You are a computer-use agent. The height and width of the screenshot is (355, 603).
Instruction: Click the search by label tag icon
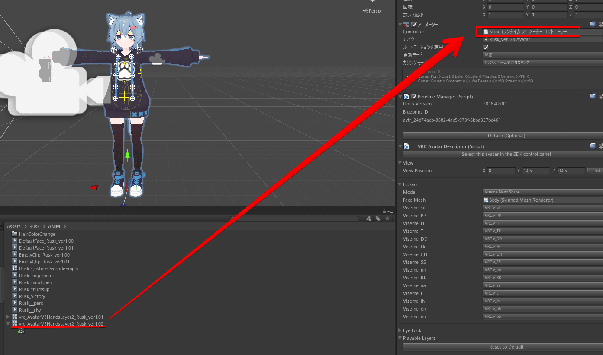pos(378,219)
